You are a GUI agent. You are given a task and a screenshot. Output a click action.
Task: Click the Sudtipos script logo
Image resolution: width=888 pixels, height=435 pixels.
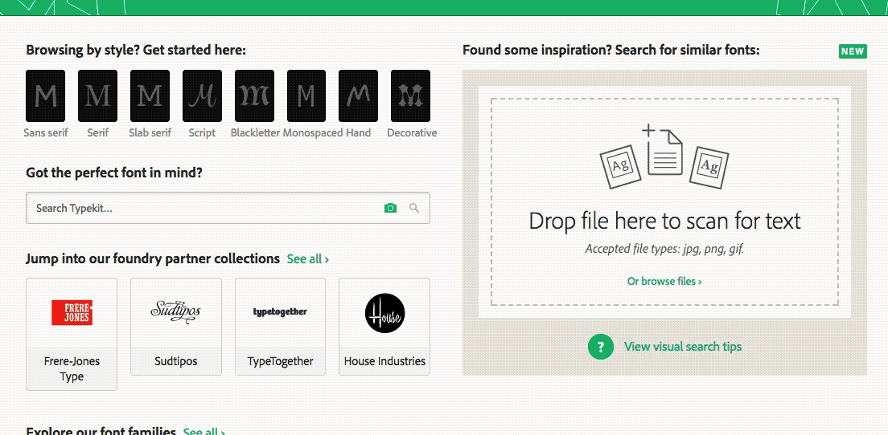coord(175,312)
